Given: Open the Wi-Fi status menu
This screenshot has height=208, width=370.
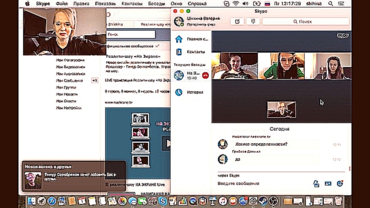Looking at the screenshot, I should [x=235, y=3].
